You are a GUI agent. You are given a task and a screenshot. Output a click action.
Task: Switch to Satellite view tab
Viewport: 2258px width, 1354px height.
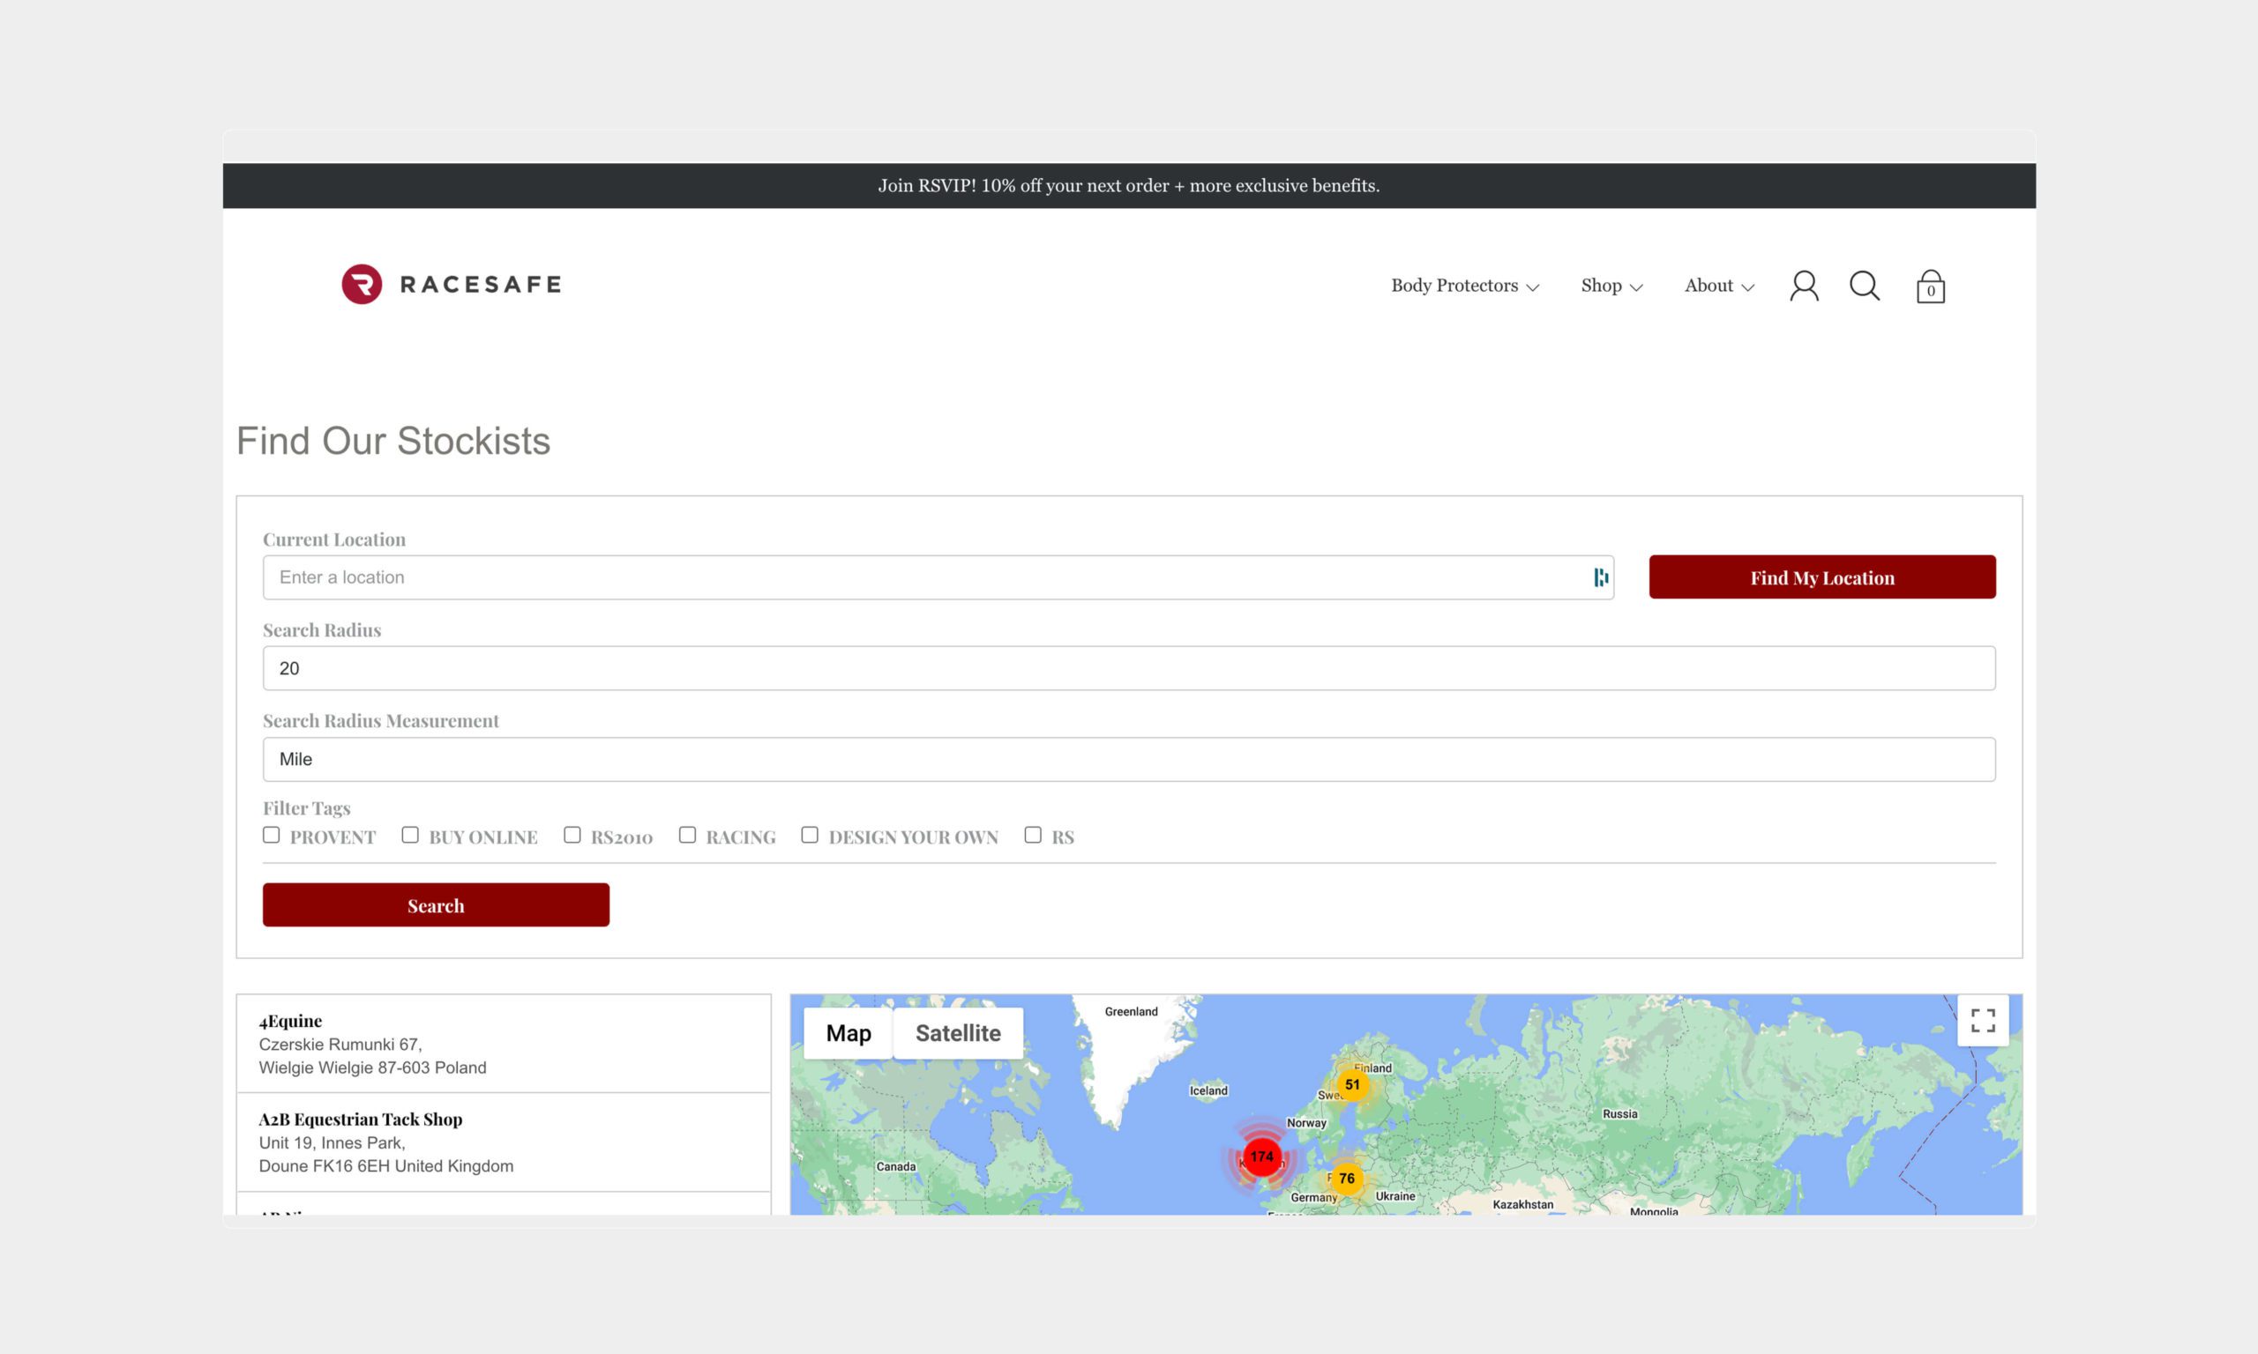(958, 1033)
